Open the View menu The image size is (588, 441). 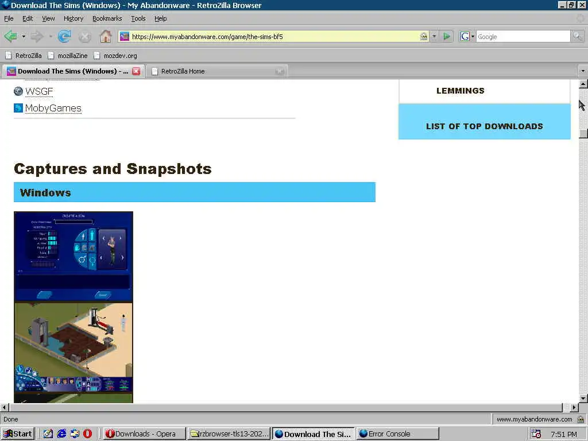tap(48, 18)
